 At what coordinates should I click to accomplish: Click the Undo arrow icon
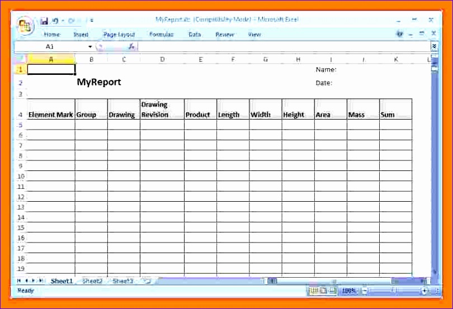[55, 21]
